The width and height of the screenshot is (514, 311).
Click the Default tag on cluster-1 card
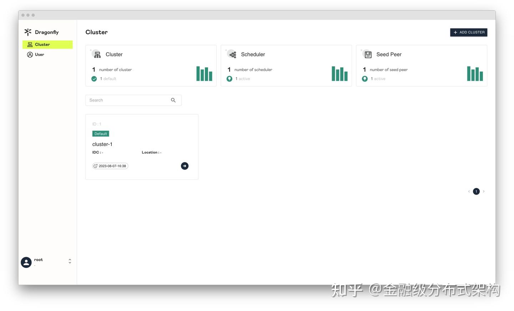point(101,134)
